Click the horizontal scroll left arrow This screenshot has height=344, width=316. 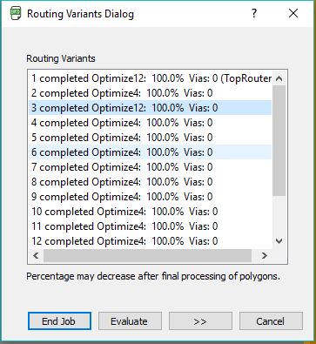pos(36,255)
